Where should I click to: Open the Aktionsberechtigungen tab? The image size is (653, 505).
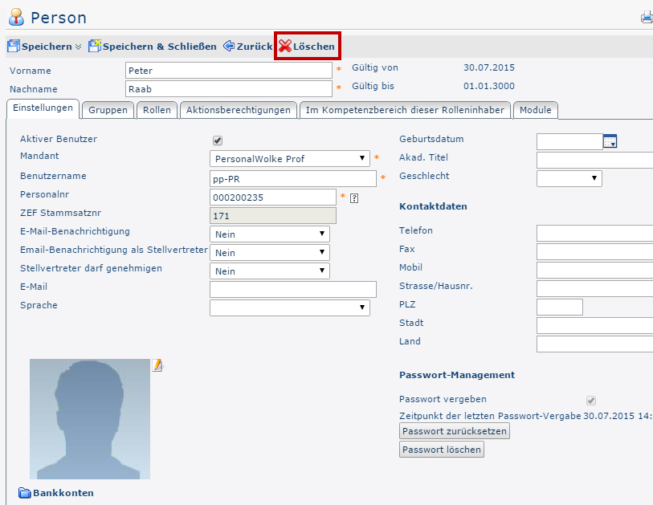pyautogui.click(x=239, y=110)
